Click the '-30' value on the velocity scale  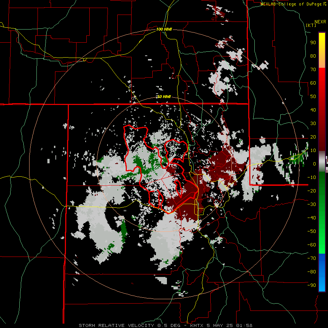(312, 204)
